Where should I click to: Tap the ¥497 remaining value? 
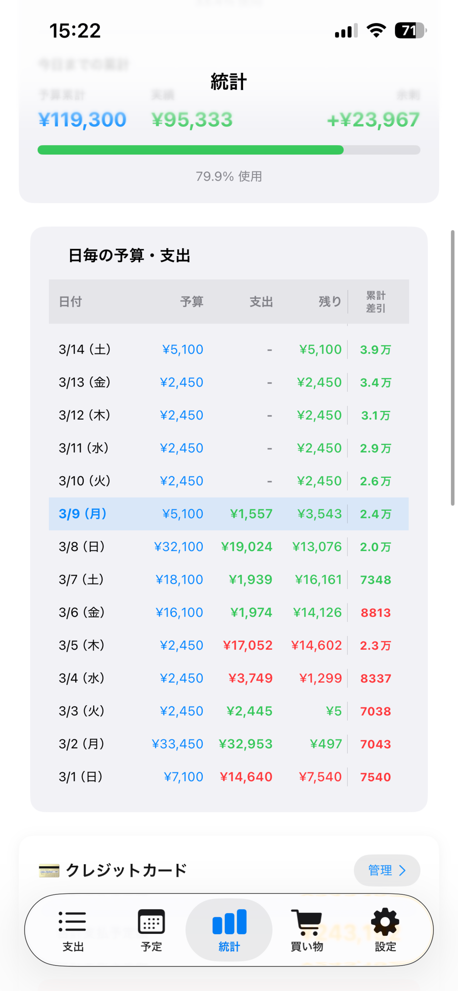326,744
